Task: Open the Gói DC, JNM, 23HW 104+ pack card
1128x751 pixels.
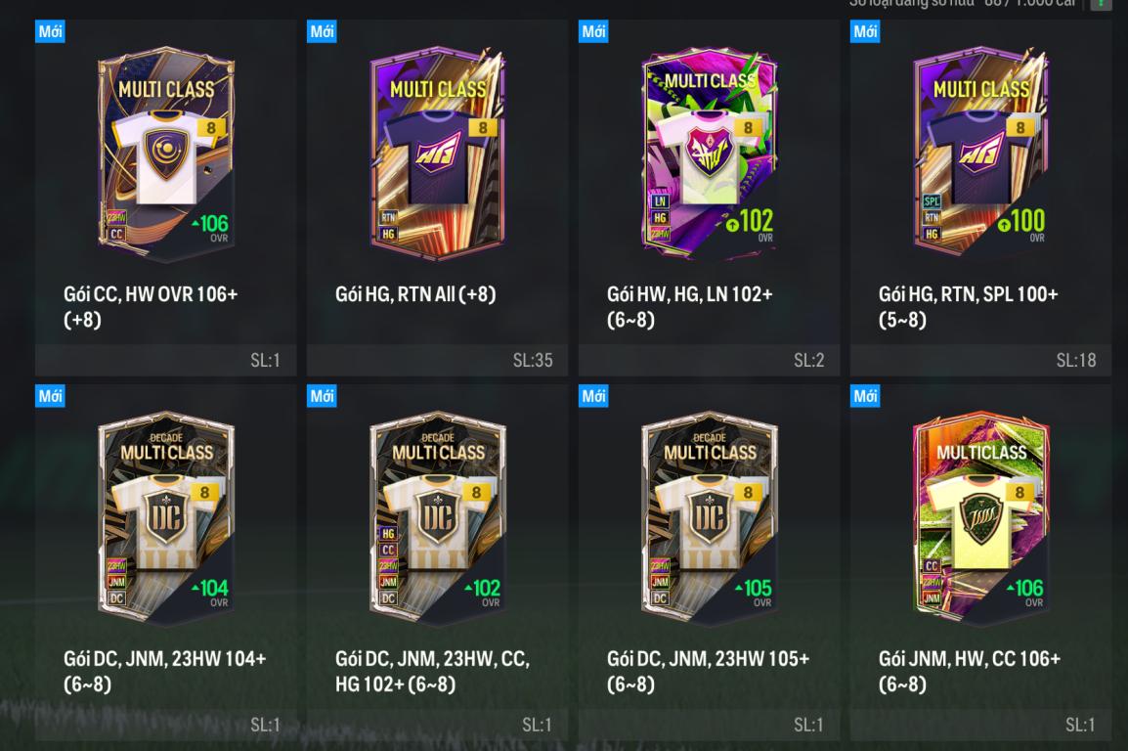Action: click(165, 562)
